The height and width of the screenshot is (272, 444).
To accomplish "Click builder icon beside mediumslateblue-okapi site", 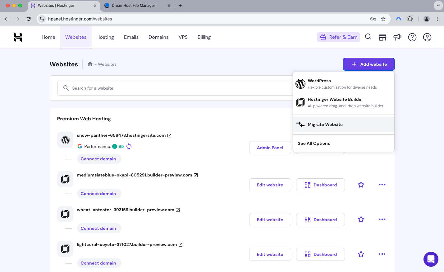I will [65, 179].
